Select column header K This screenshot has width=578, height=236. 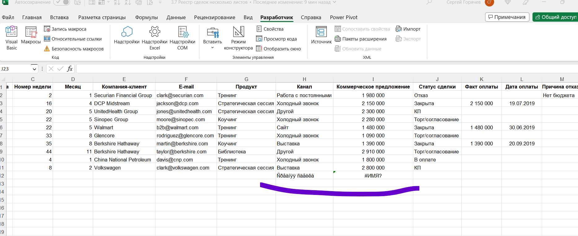[x=481, y=79]
